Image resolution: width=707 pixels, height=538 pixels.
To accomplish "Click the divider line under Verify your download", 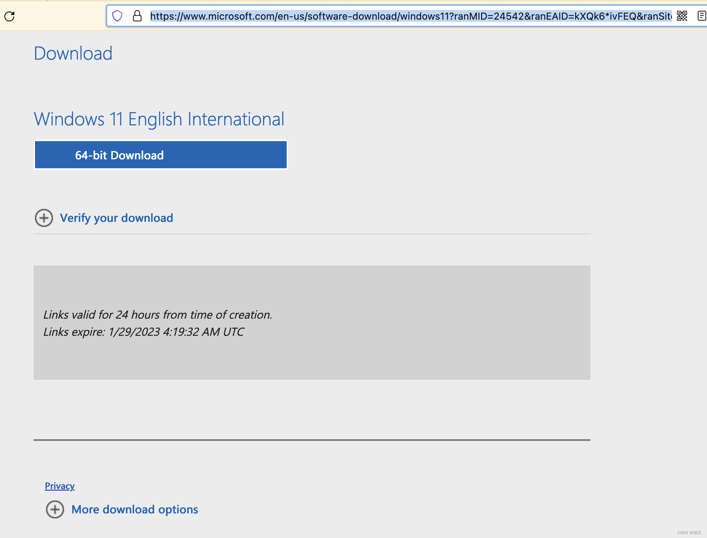I will pyautogui.click(x=312, y=234).
